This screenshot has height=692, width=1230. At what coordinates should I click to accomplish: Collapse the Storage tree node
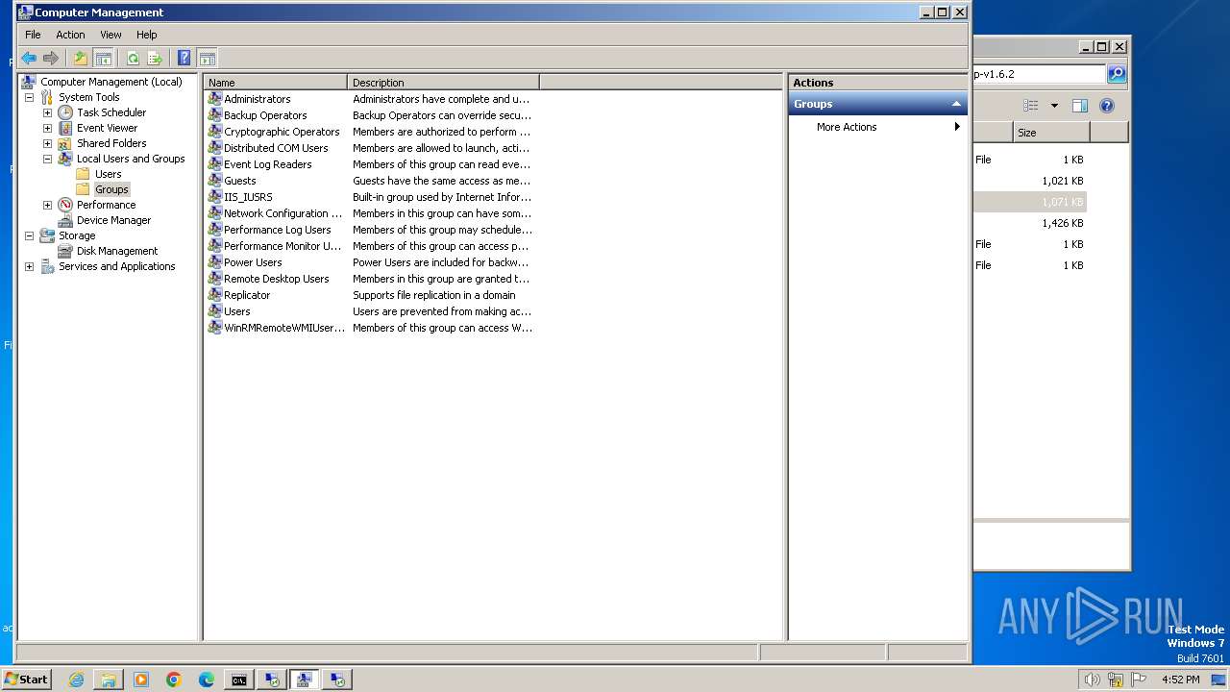point(29,235)
